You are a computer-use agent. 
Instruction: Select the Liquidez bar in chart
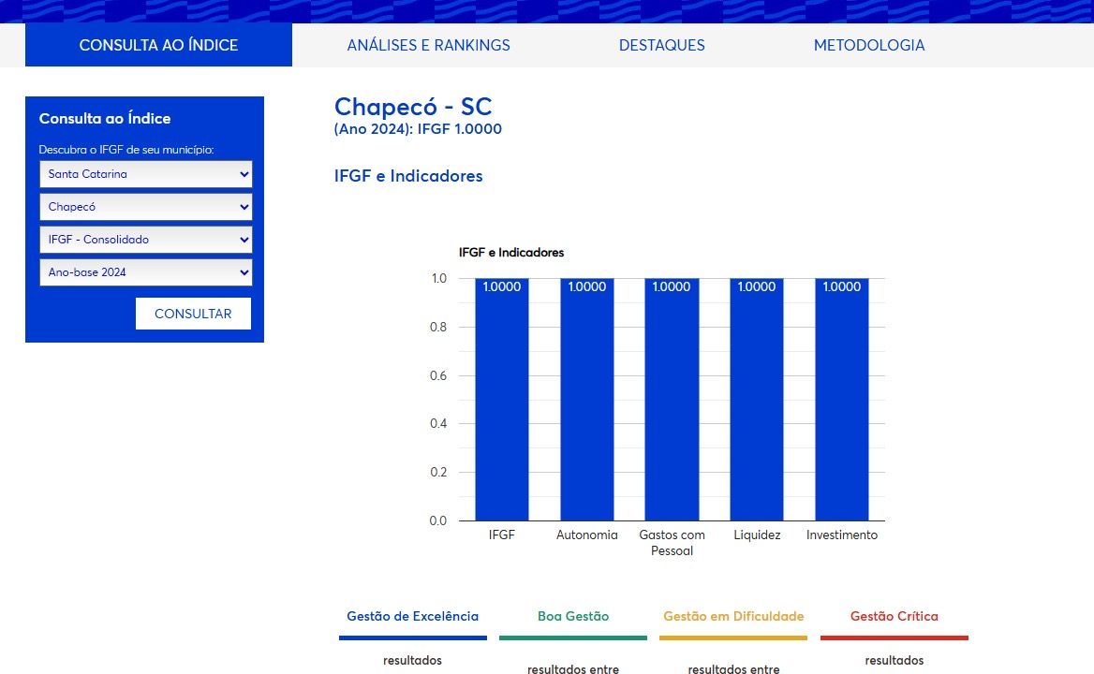click(x=757, y=403)
